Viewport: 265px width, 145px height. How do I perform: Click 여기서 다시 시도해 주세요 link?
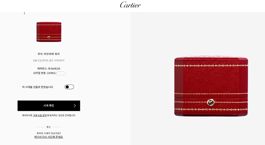(49, 137)
